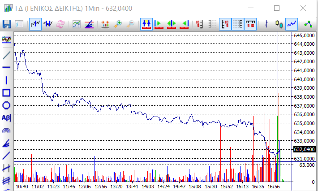Minimize the chart window
The height and width of the screenshot is (191, 318).
(x=251, y=8)
